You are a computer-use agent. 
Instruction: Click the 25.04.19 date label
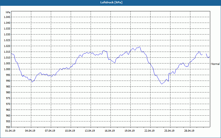tap(169, 131)
